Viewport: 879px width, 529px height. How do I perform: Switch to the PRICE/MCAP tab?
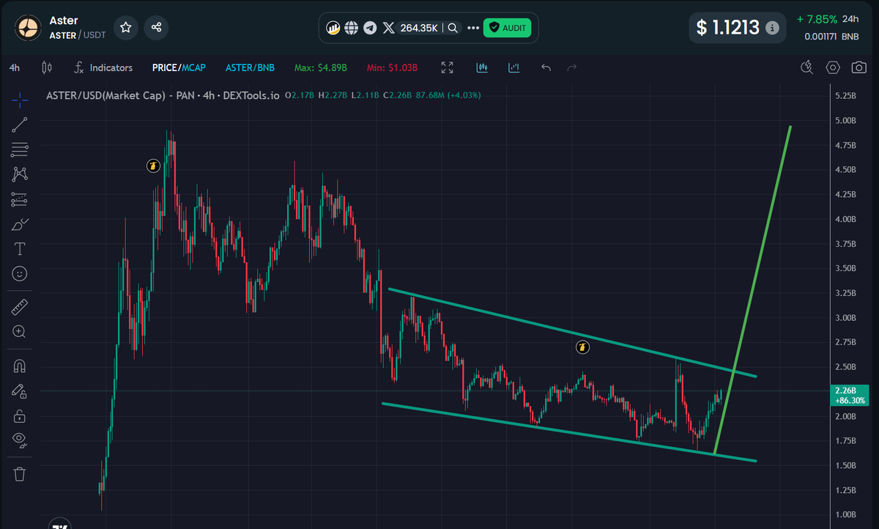tap(179, 67)
